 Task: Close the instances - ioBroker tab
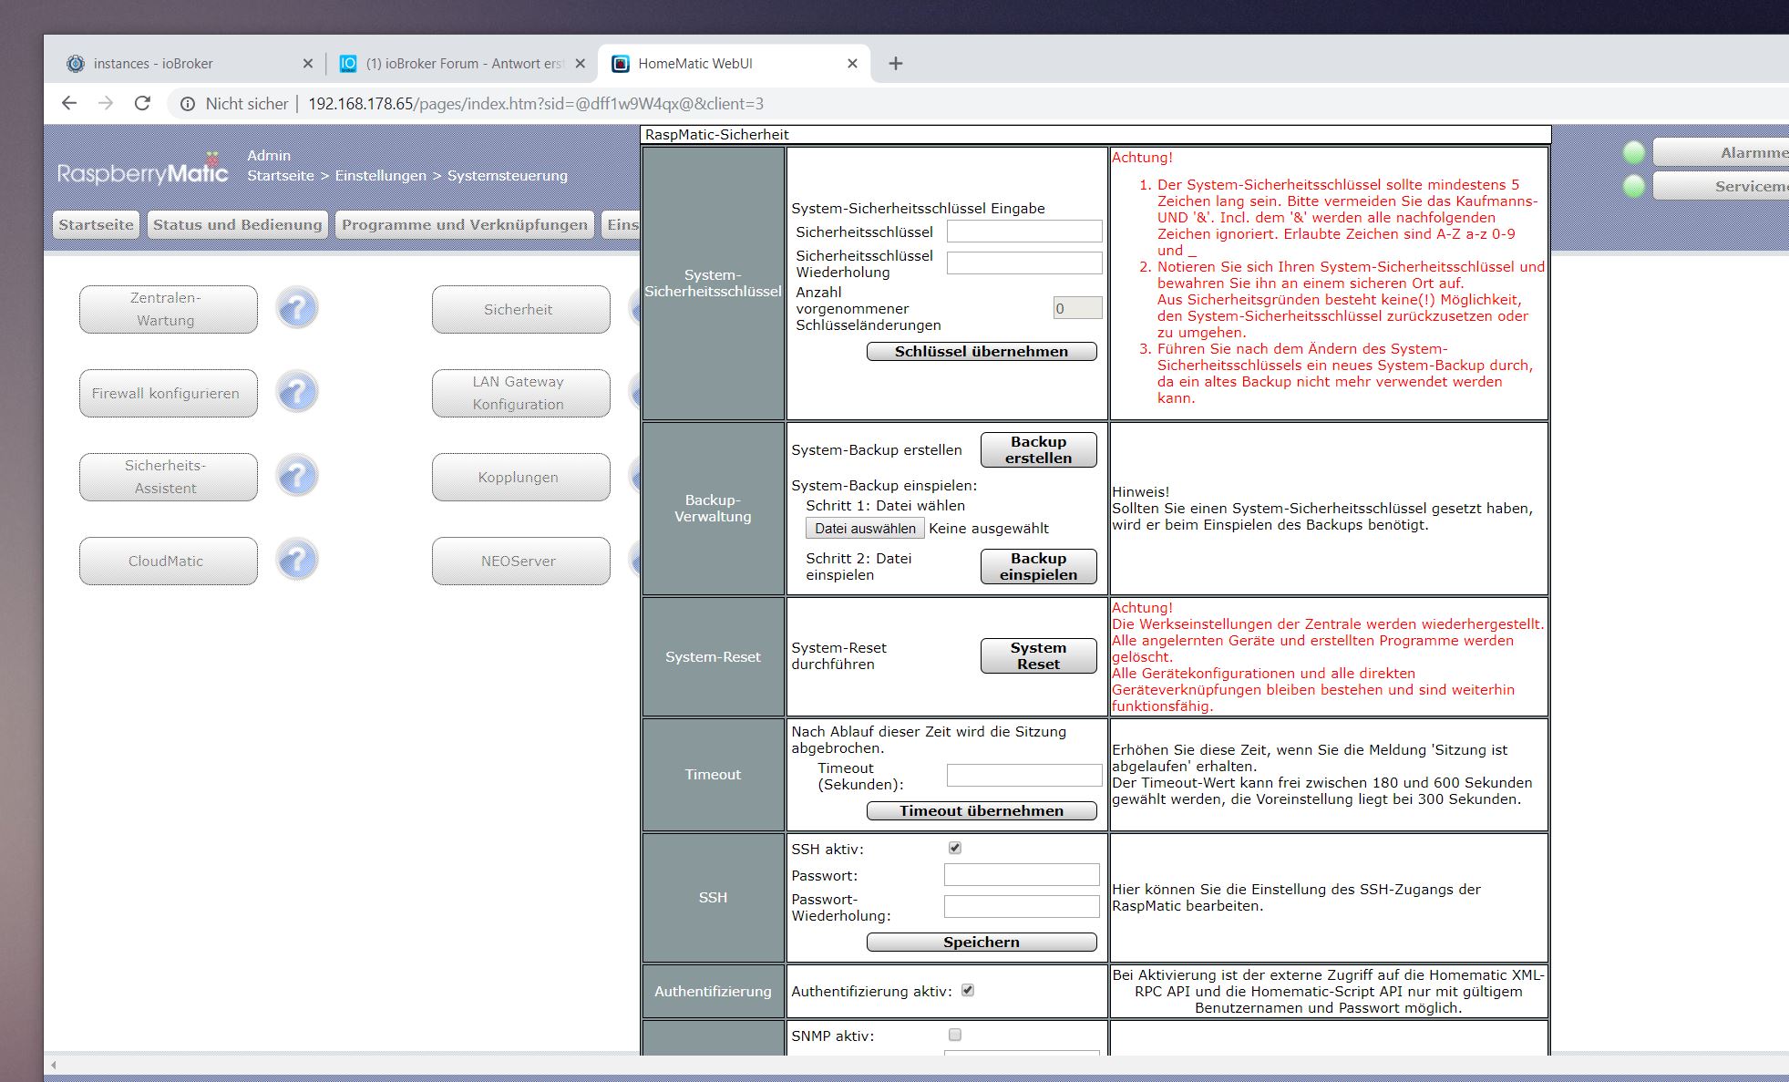[x=307, y=63]
